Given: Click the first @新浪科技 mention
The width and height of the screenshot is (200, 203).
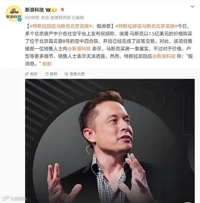Looking at the screenshot, I should pos(79,49).
